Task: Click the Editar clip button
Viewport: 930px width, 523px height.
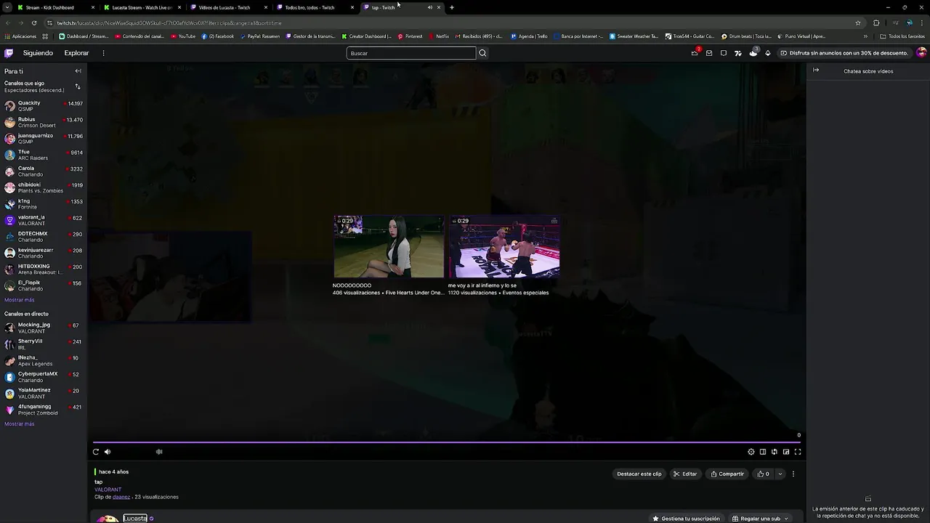Action: coord(685,474)
